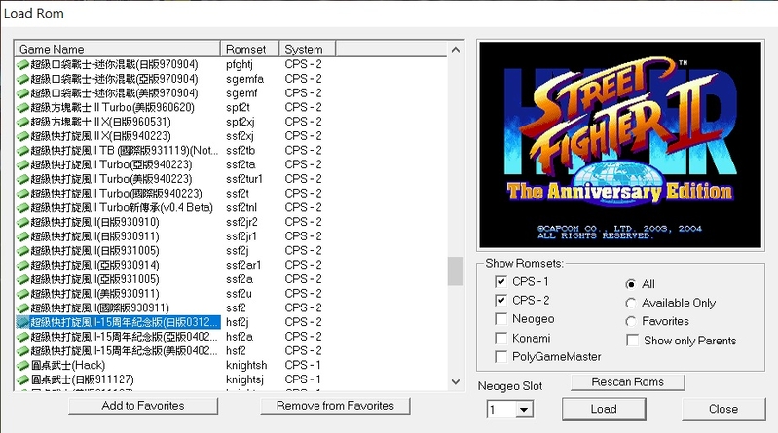Click the Street Fighter II preview image

pyautogui.click(x=620, y=145)
